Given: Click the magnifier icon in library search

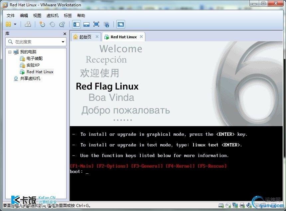Looking at the screenshot, I should point(10,42).
